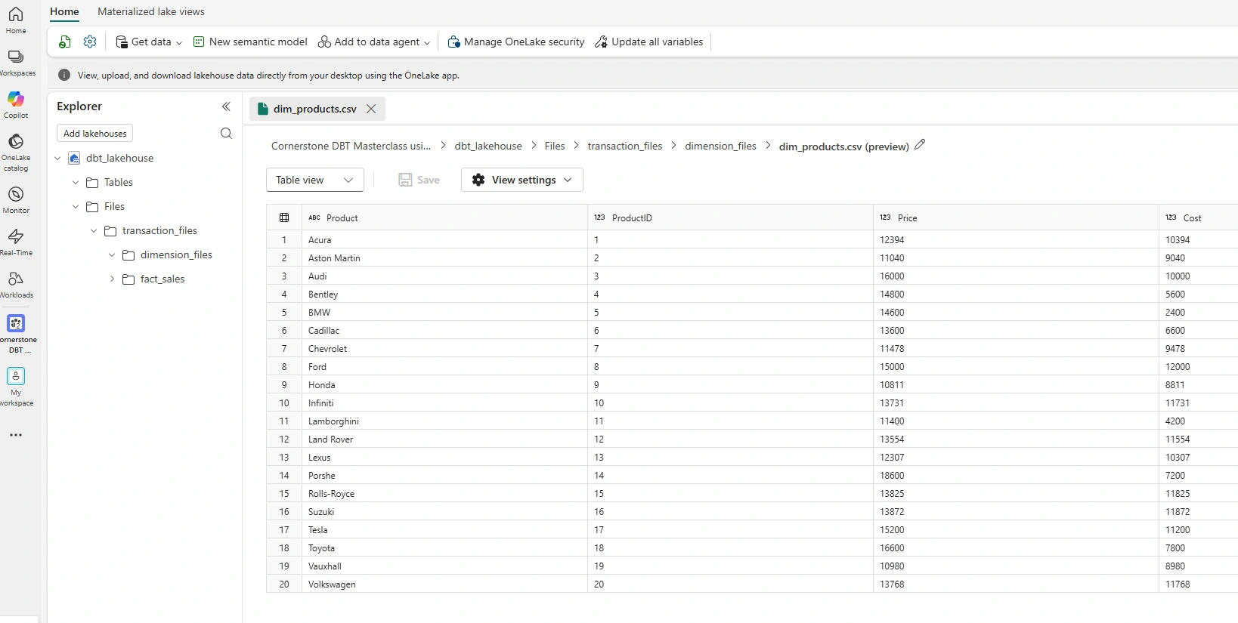
Task: Switch to Materialized lake views tab
Action: point(151,11)
